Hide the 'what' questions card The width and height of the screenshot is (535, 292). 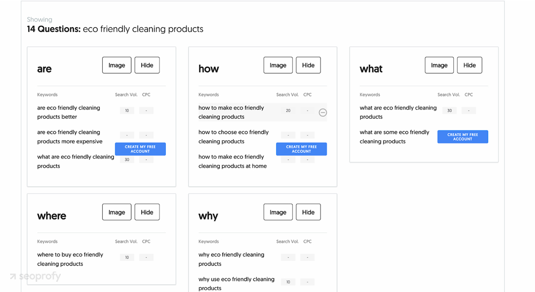(x=469, y=65)
